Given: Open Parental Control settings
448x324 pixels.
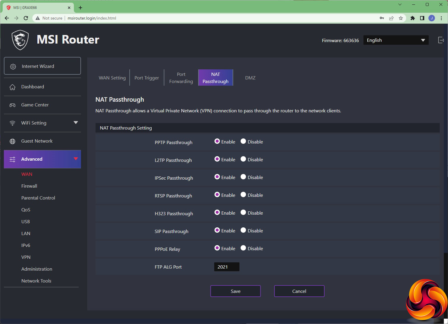Looking at the screenshot, I should point(38,198).
